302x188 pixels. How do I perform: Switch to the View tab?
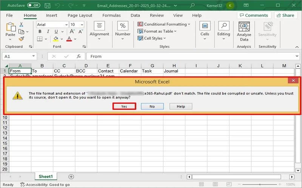(178, 15)
